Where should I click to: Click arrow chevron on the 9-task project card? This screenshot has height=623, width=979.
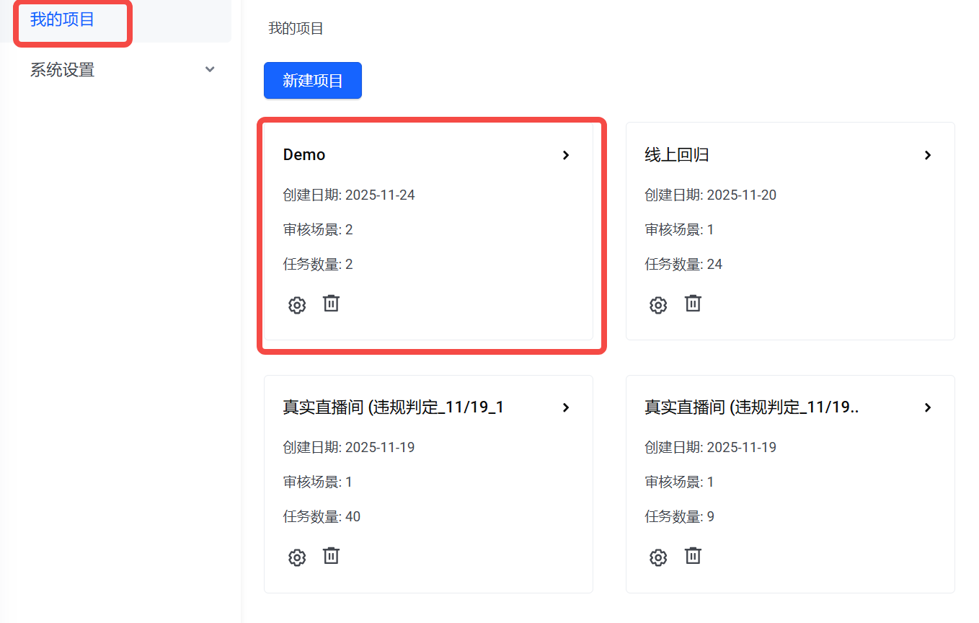928,407
